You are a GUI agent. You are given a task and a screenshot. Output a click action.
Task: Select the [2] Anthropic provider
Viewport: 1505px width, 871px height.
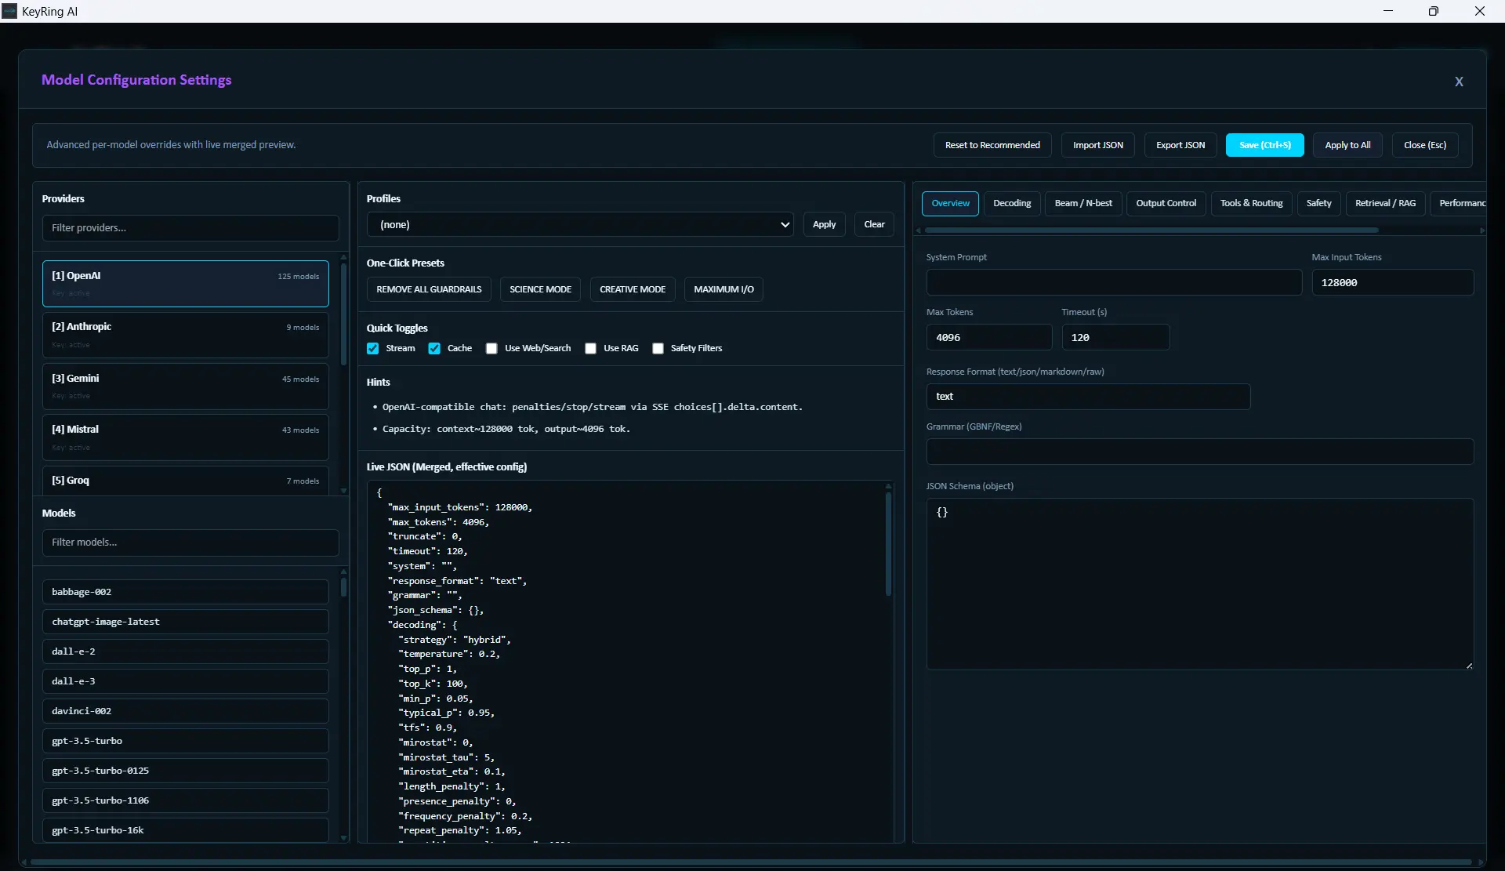click(185, 335)
